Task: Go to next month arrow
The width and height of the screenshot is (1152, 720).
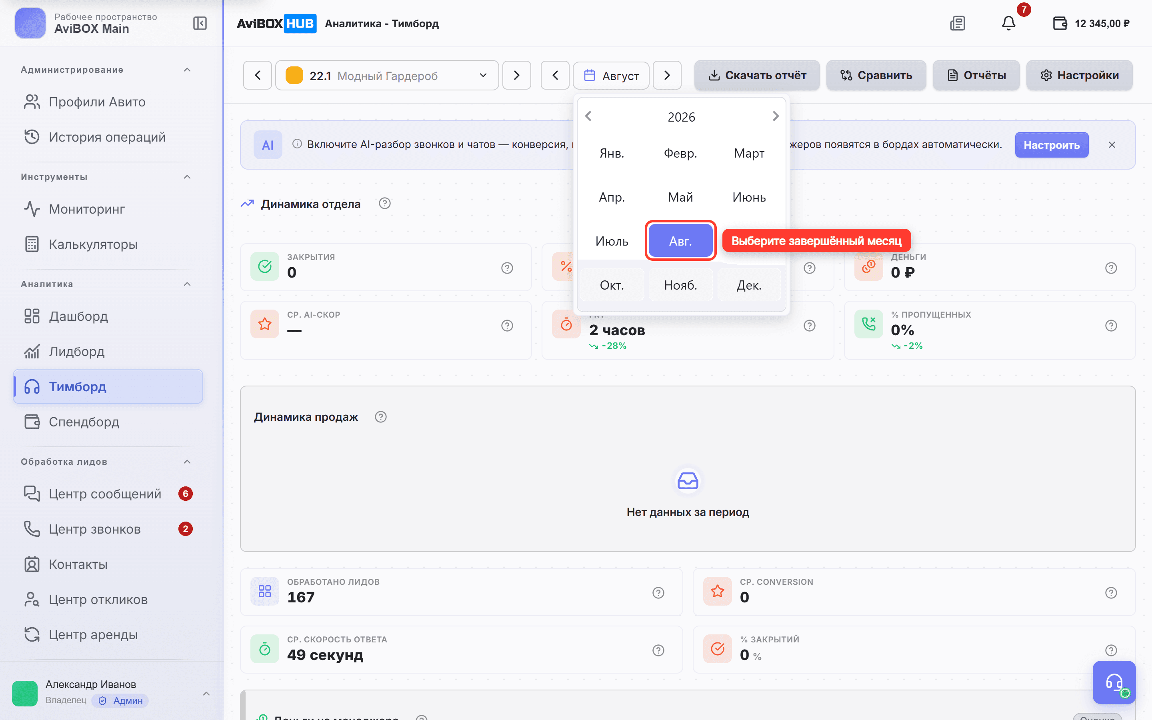Action: [667, 75]
